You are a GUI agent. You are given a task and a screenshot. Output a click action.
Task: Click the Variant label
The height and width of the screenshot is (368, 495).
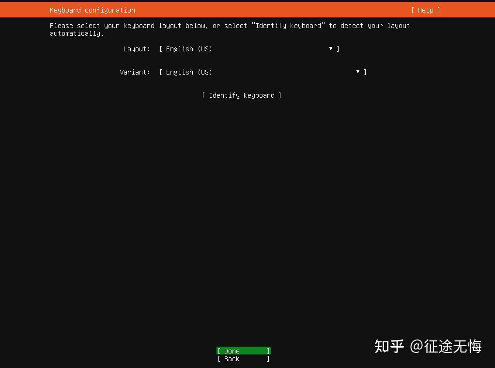[135, 72]
